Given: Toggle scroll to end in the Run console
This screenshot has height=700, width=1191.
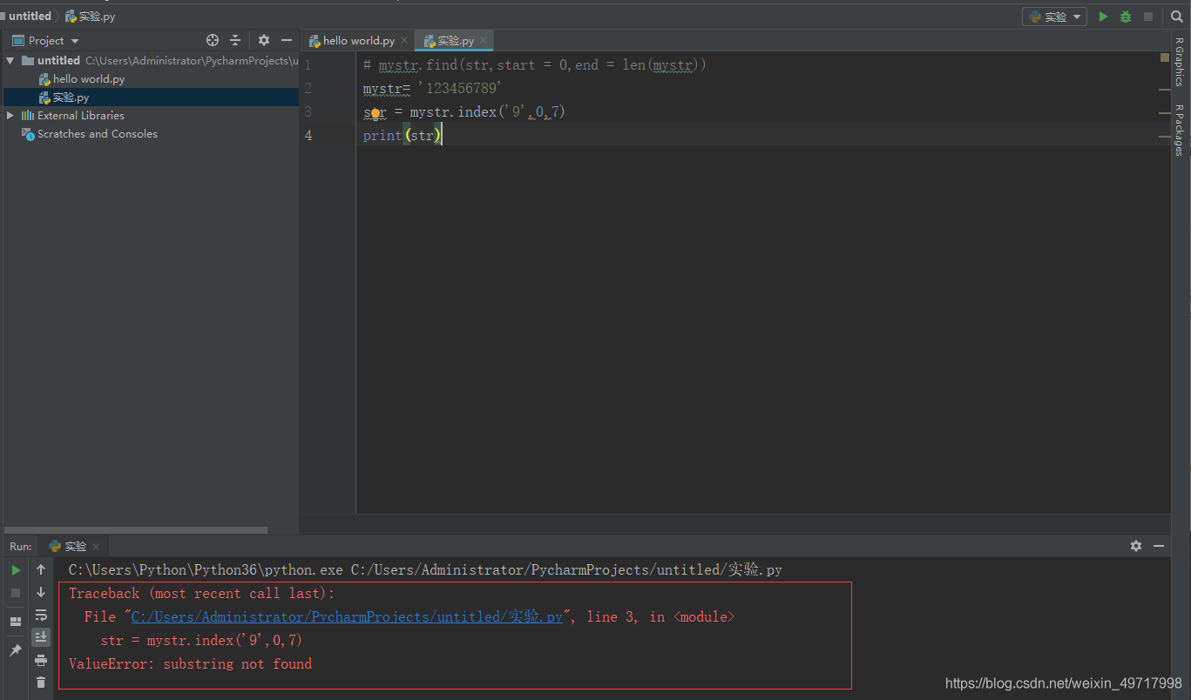Looking at the screenshot, I should click(41, 637).
